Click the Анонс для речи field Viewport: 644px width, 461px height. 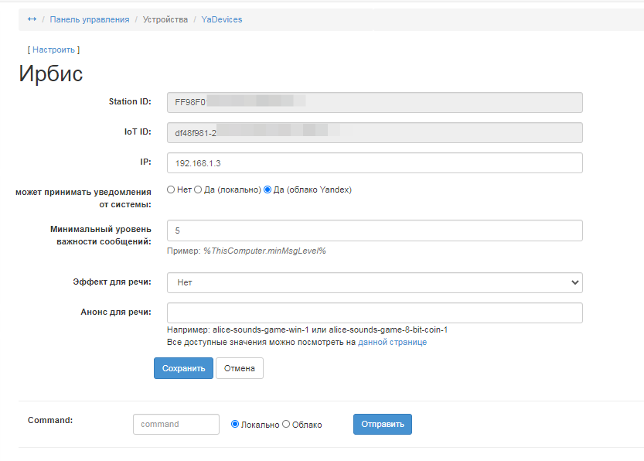pyautogui.click(x=374, y=312)
